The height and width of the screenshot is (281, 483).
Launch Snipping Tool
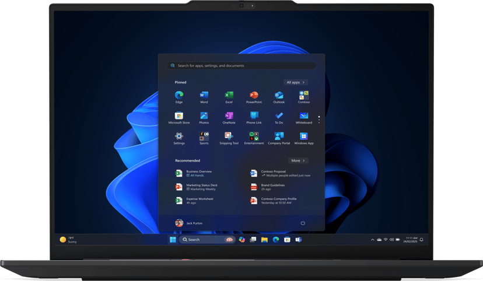[x=229, y=139]
